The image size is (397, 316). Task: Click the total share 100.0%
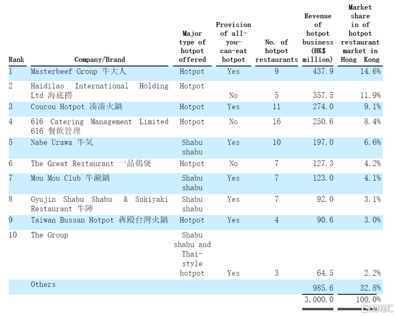(368, 300)
